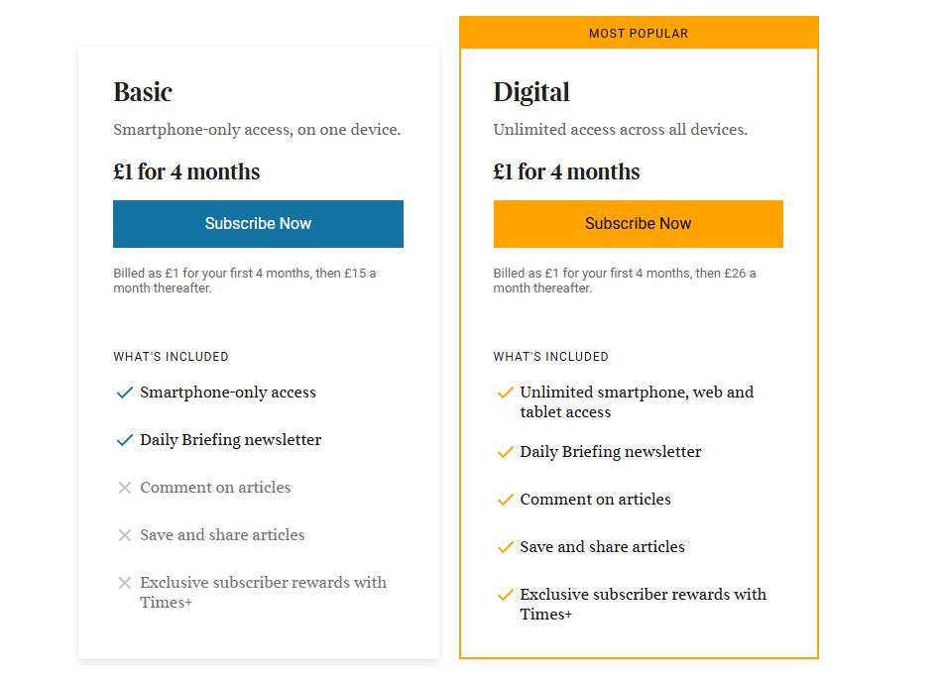Select the Digital plan heading

click(x=531, y=91)
